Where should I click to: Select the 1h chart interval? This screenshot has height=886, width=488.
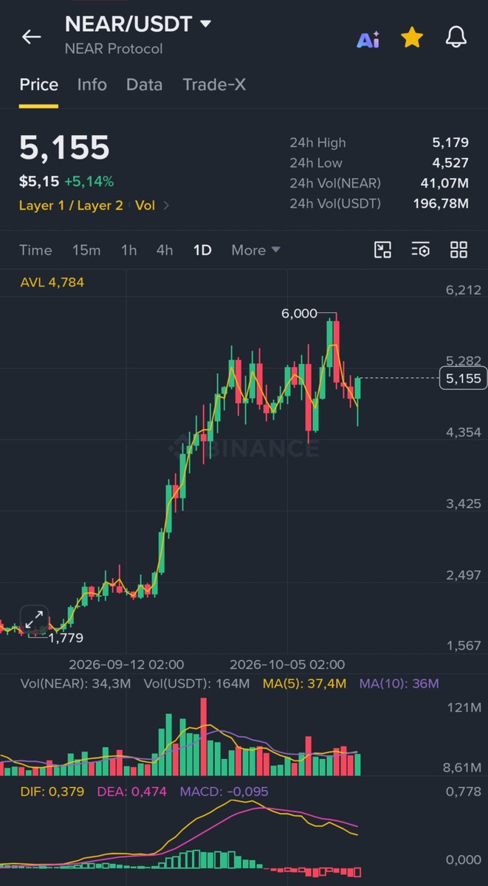pos(128,250)
